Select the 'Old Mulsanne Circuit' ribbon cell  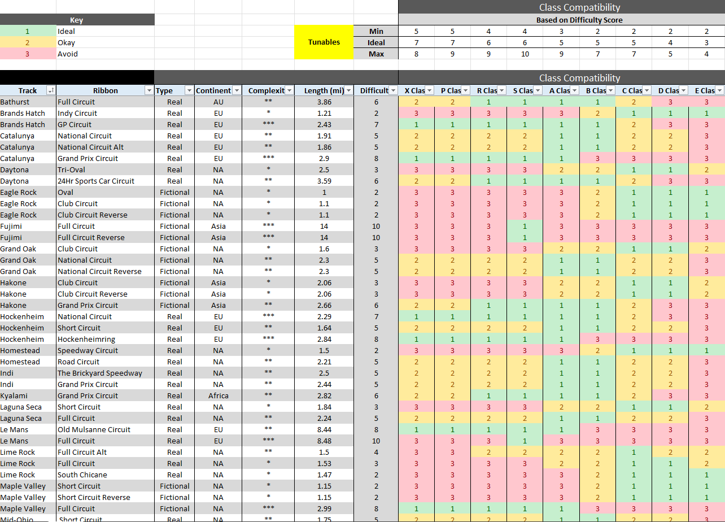tap(105, 429)
